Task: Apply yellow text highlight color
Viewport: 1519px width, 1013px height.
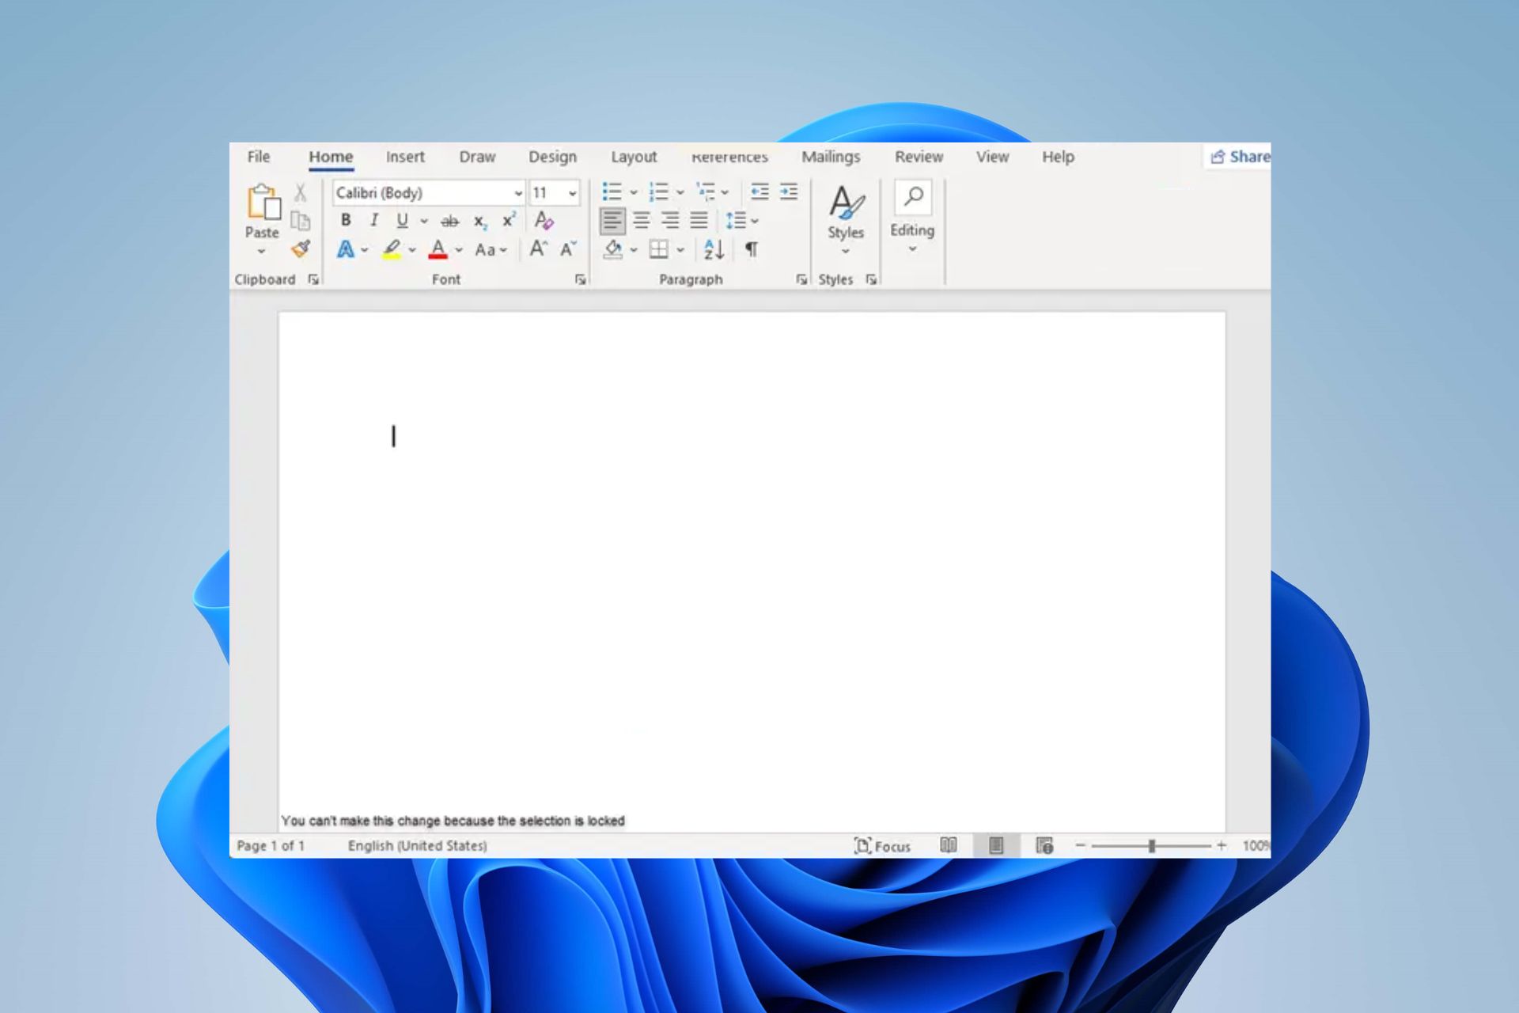Action: click(392, 250)
